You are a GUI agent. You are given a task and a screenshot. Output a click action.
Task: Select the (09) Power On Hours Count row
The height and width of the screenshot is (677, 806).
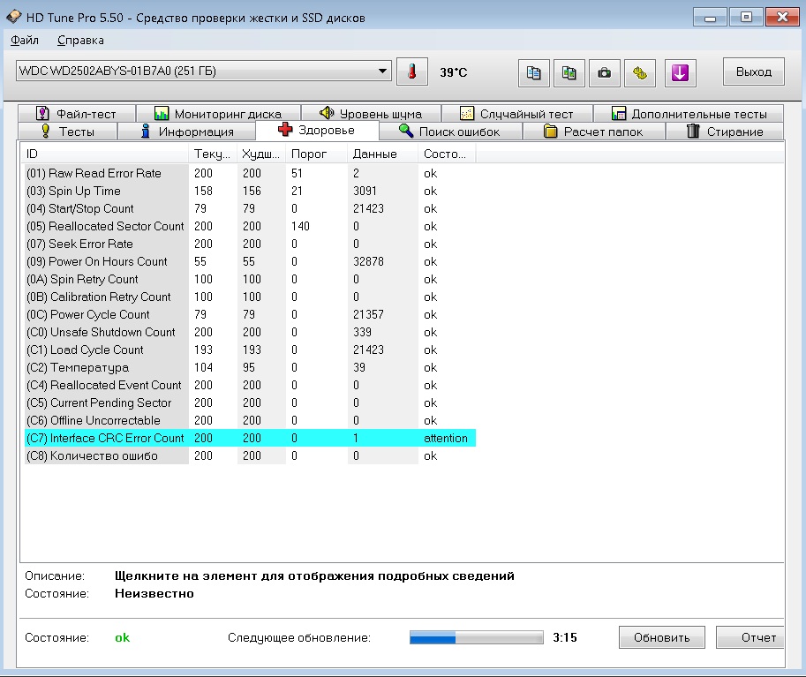pyautogui.click(x=250, y=261)
